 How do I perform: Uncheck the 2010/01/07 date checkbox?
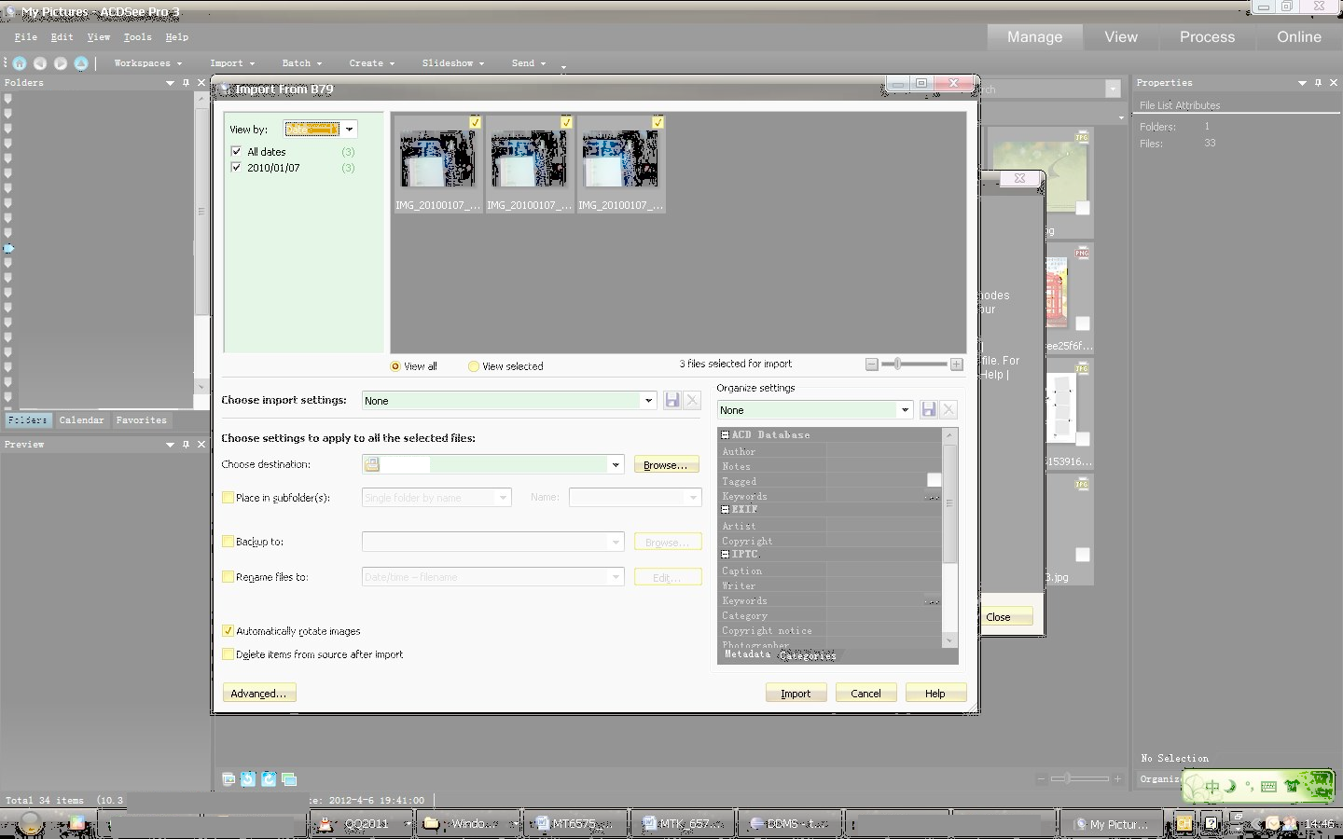click(236, 168)
